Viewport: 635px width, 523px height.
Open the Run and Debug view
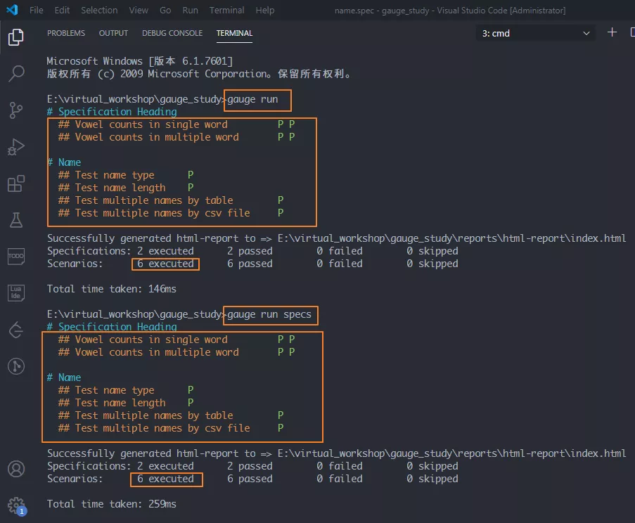15,147
